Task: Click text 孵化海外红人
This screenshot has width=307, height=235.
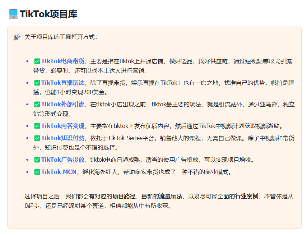Action: click(100, 172)
